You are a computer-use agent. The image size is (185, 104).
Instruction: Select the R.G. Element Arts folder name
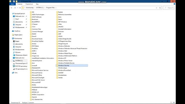click(x=37, y=99)
